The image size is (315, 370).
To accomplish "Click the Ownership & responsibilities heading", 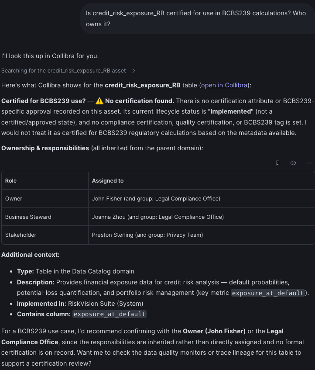I will (45, 148).
